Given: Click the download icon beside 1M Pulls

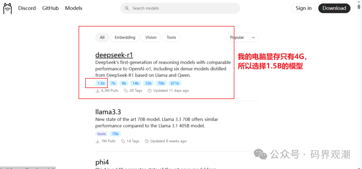Looking at the screenshot, I should (98, 141).
